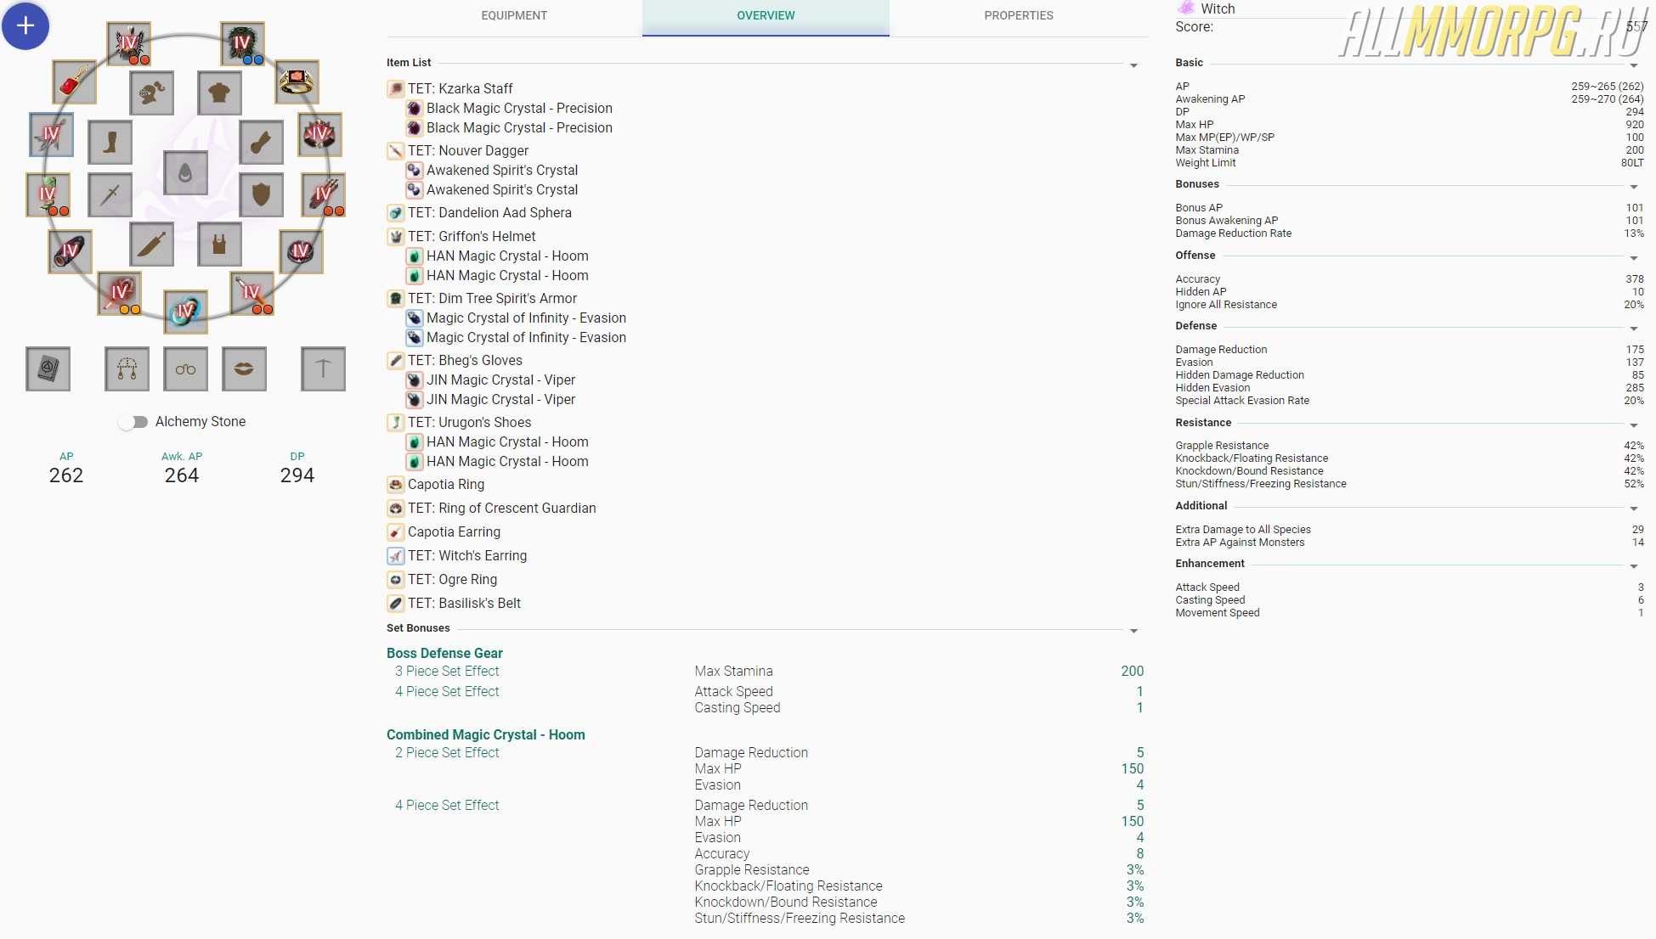The image size is (1656, 939).
Task: Collapse the Basic stats section
Action: 1633,65
